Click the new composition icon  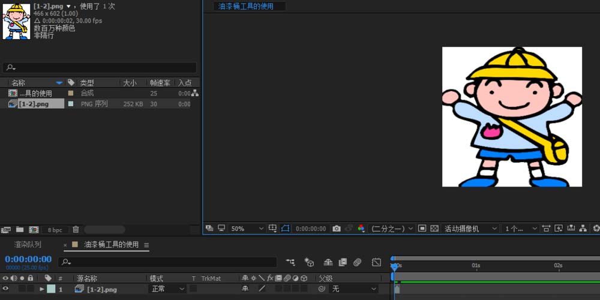coord(34,230)
